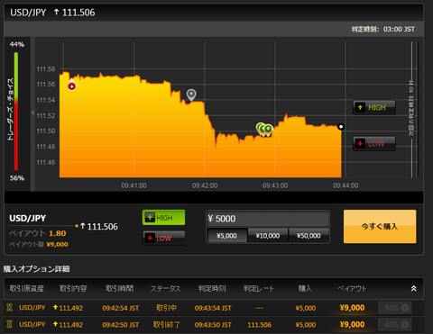Click the sell button in the 取引終了 row
The width and height of the screenshot is (433, 334).
[395, 324]
